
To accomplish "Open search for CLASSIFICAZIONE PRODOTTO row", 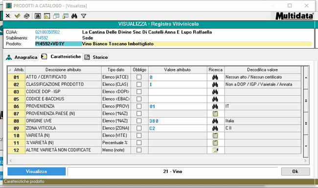I will pyautogui.click(x=215, y=84).
